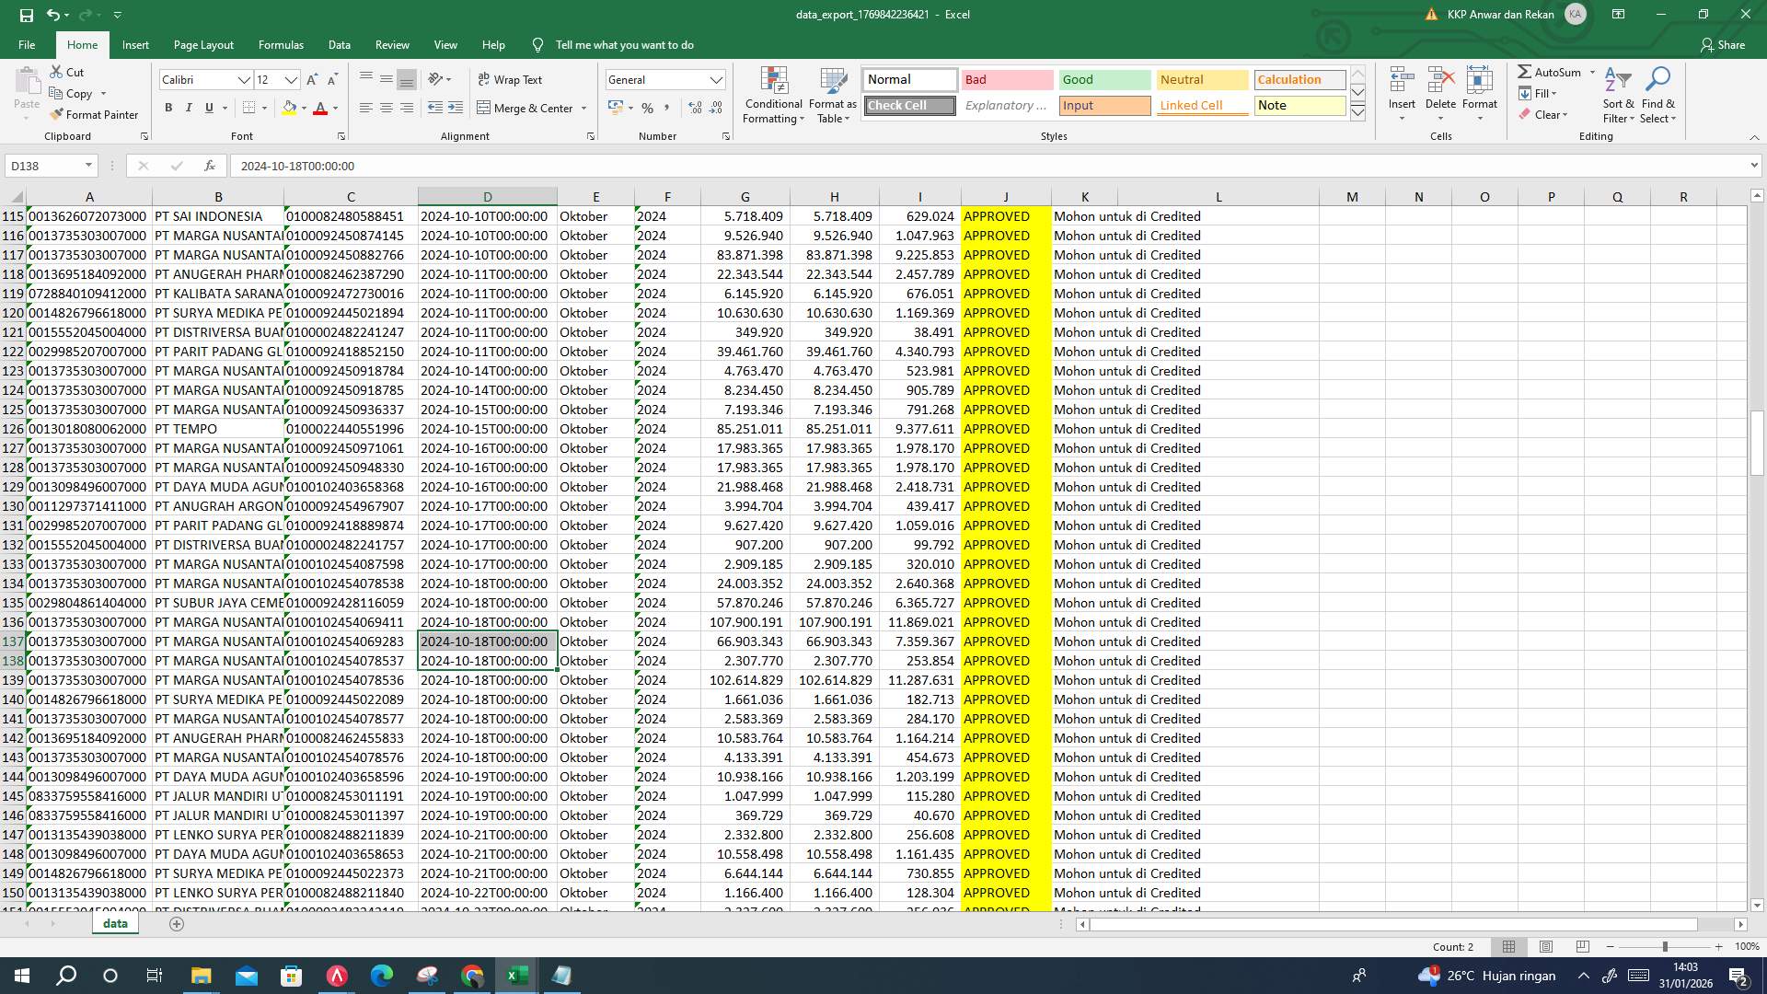Viewport: 1767px width, 994px height.
Task: Click Increase Decimal icon
Action: (693, 108)
